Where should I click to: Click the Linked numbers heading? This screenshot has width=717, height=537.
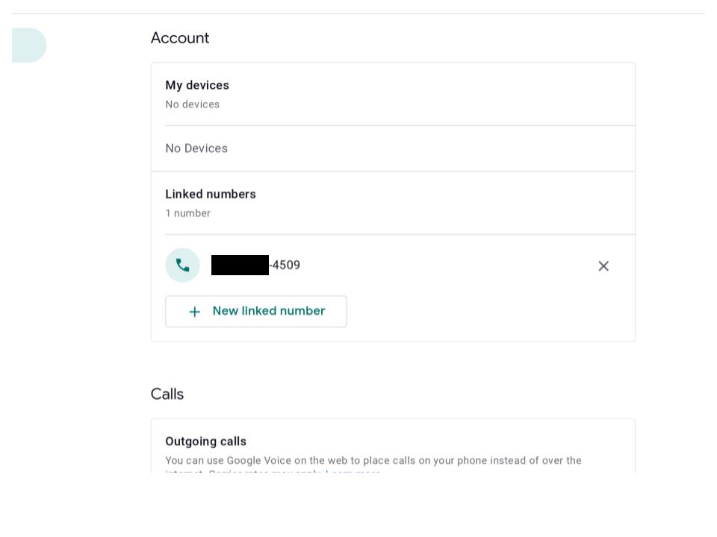pyautogui.click(x=211, y=194)
